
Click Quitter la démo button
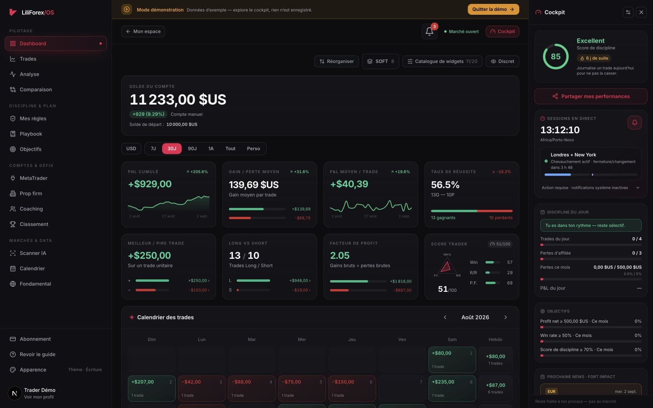click(x=493, y=9)
